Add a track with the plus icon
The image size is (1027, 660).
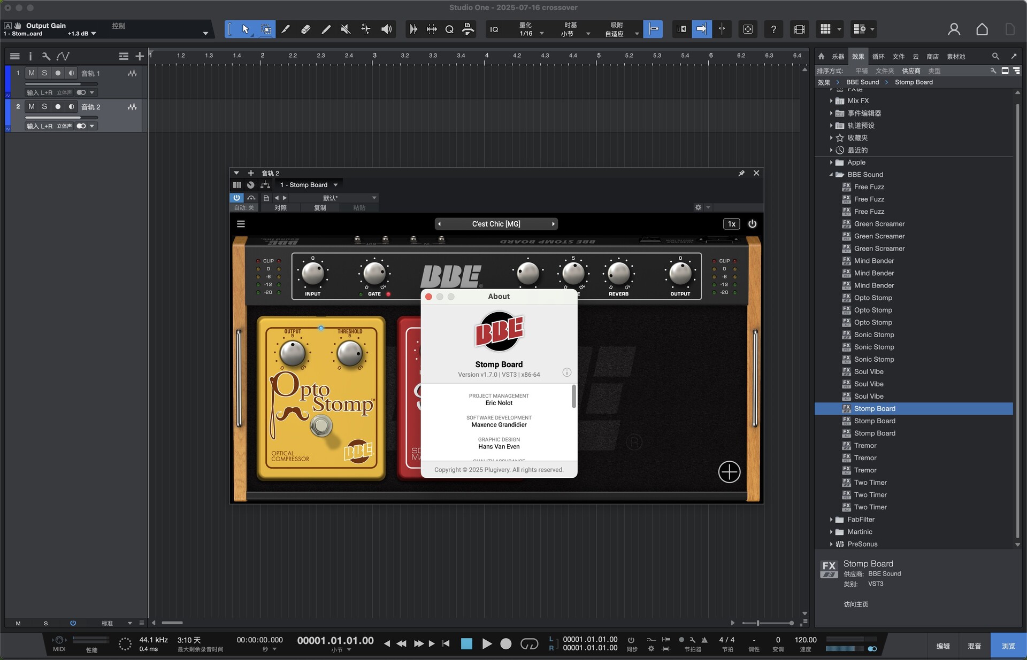(x=140, y=56)
